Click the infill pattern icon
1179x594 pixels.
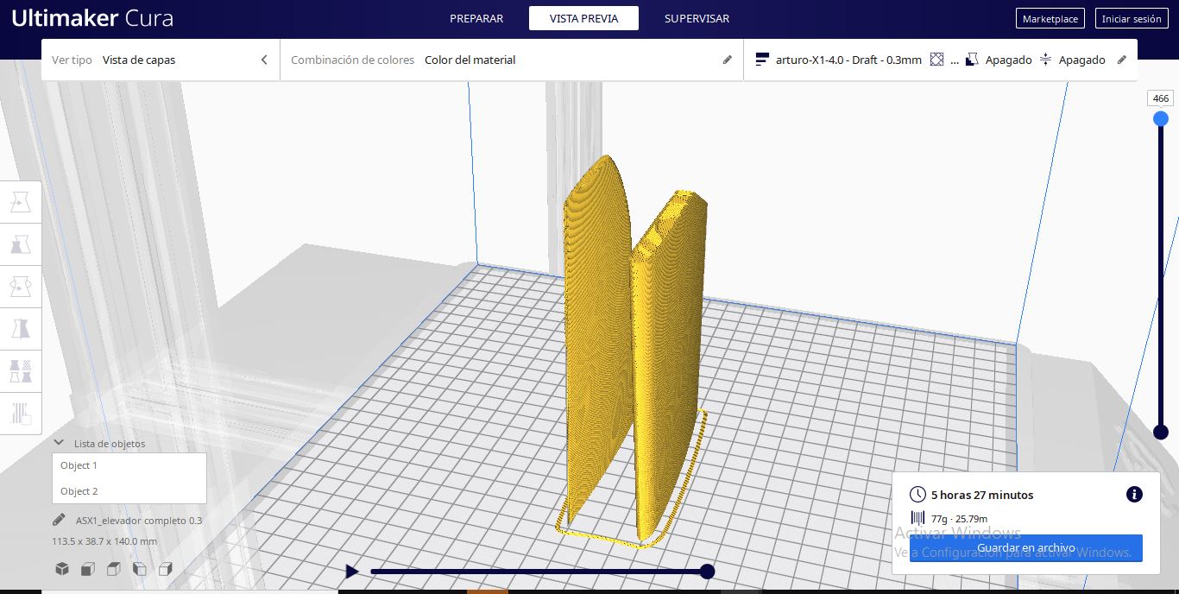[x=936, y=60]
